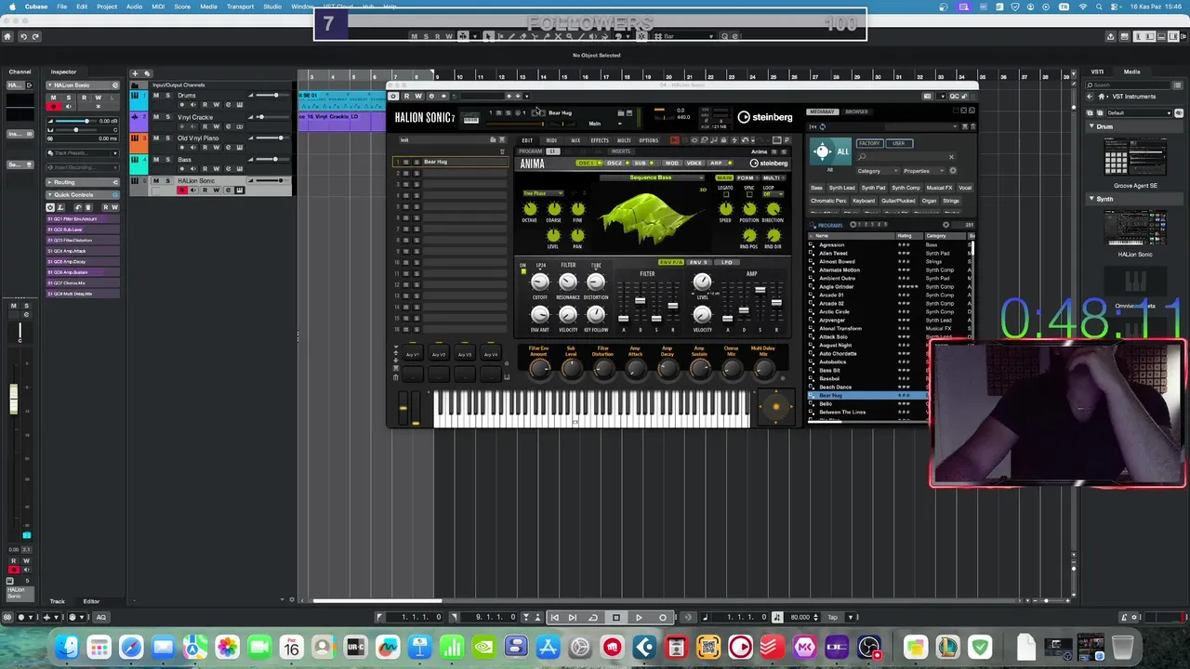Mute the Drums track
Image resolution: width=1190 pixels, height=669 pixels.
pyautogui.click(x=156, y=95)
